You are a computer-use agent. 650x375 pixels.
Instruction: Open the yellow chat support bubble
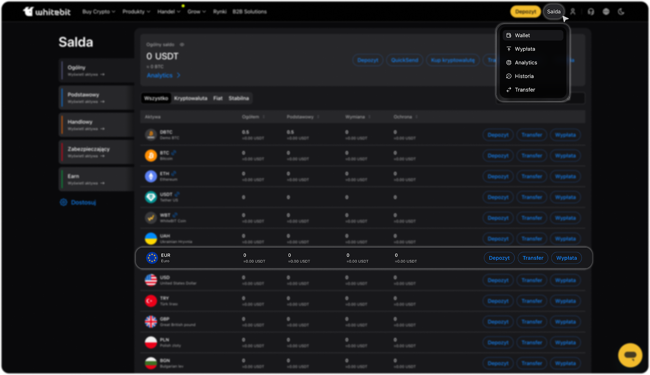(x=630, y=355)
